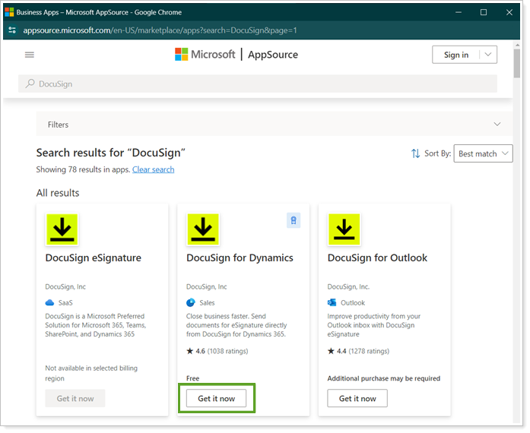The image size is (530, 433).
Task: Click the certified badge on DocuSign for Dynamics
Action: (294, 220)
